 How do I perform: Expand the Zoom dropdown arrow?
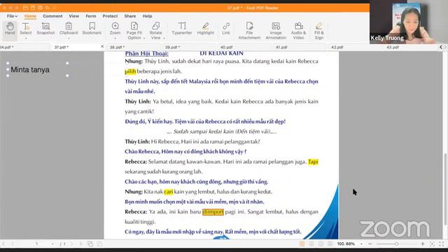[x=115, y=38]
